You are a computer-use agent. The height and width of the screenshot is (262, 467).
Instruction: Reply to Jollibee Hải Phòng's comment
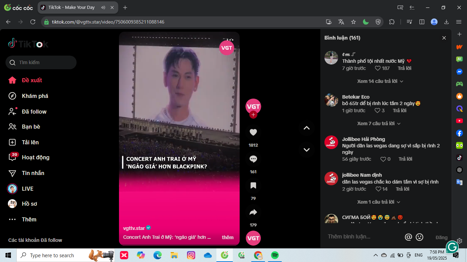405,159
